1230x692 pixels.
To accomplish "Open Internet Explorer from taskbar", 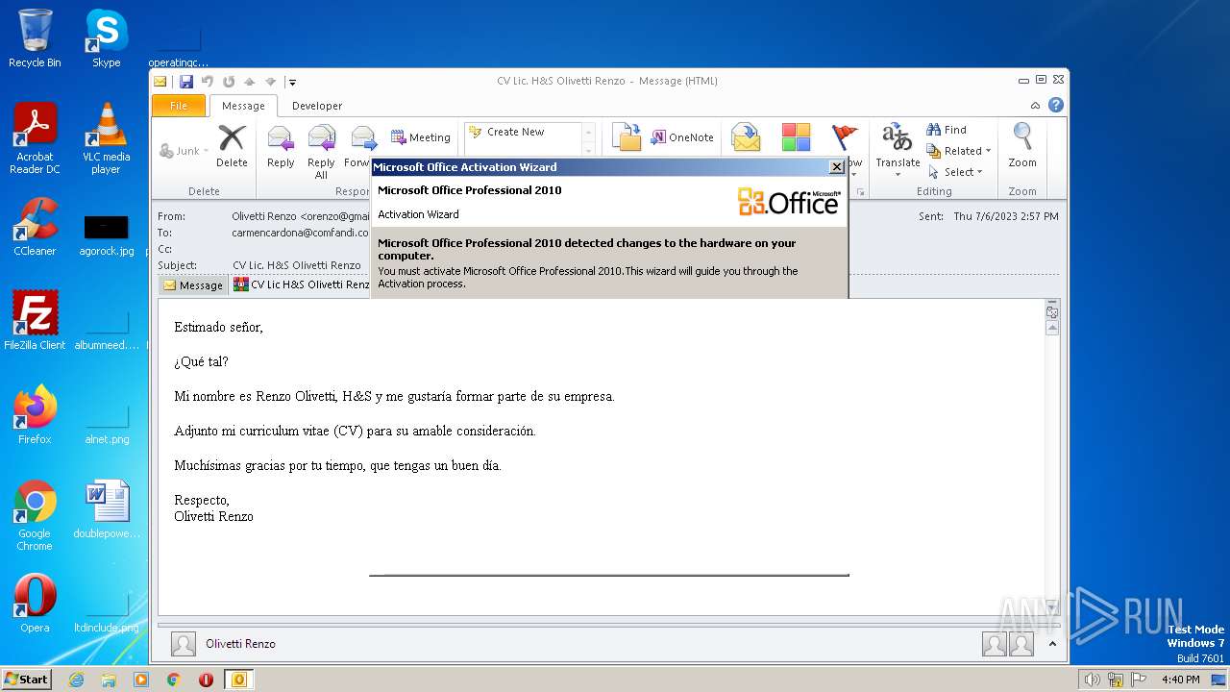I will coord(76,680).
